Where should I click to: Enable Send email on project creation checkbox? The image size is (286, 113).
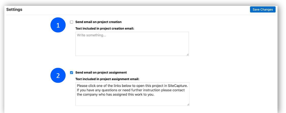coord(72,22)
